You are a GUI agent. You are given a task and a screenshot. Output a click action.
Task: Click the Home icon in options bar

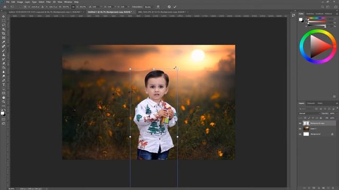tap(5, 7)
